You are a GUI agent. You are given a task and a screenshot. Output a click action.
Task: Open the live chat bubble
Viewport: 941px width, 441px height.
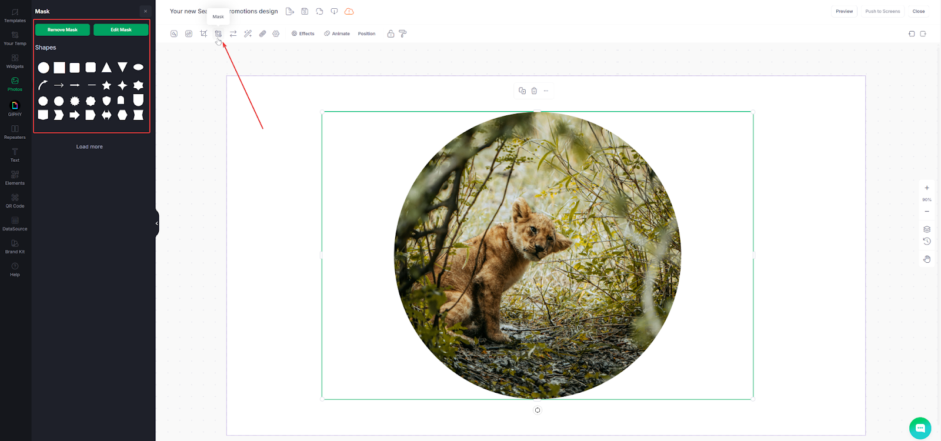point(920,428)
